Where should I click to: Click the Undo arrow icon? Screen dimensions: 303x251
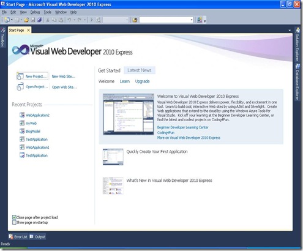[x=69, y=20]
